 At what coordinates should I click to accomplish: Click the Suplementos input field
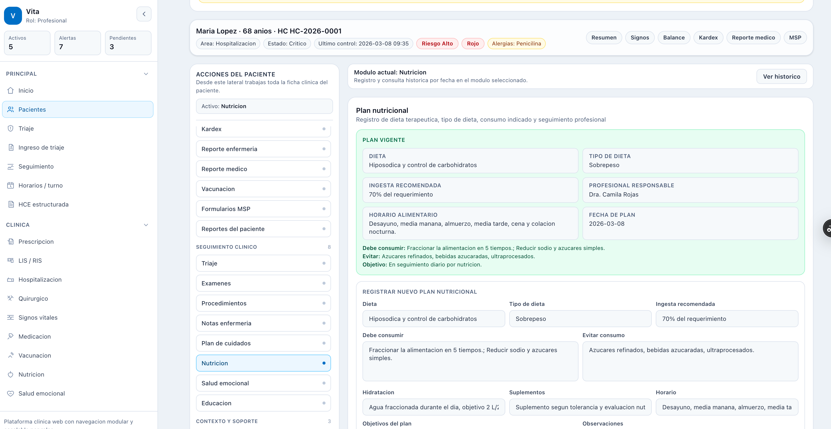click(580, 408)
